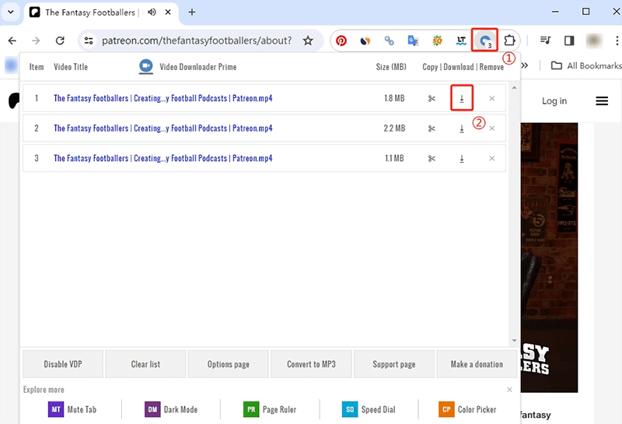Screen dimensions: 622x424
Task: Open Chrome extensions puzzle menu
Action: click(x=509, y=40)
